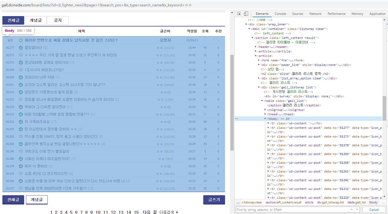Image resolution: width=388 pixels, height=214 pixels.
Task: Click the image icon of post 81178
Action: pos(21,166)
